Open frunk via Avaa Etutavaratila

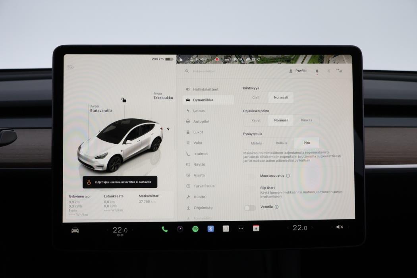[101, 108]
